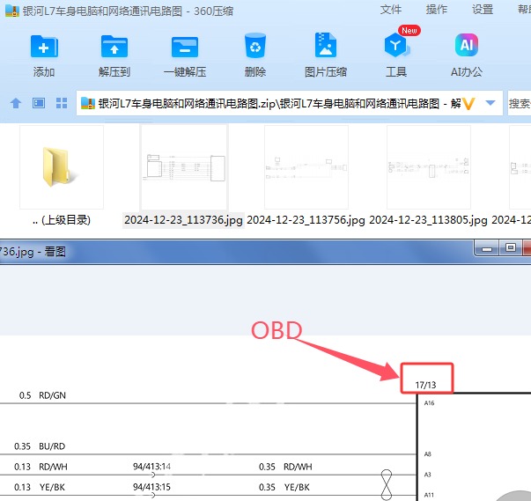Click file name 2024-12-23_113736.jpg

coord(183,220)
